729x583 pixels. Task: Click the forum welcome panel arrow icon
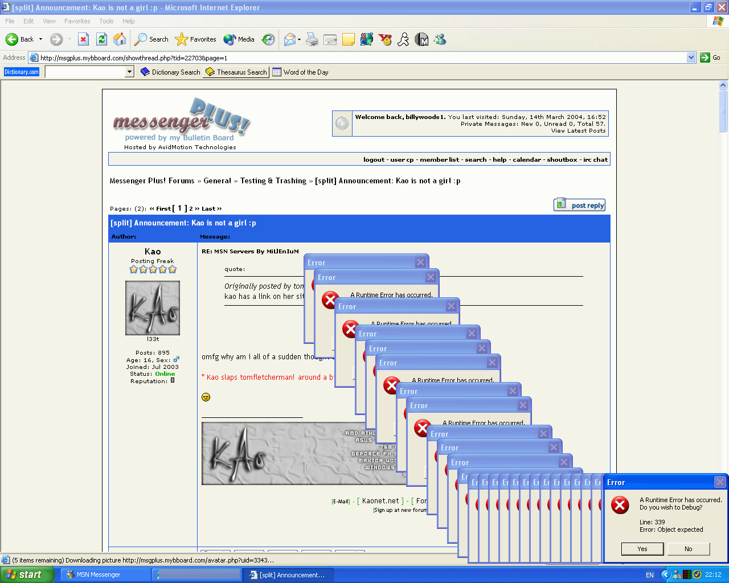[x=342, y=124]
